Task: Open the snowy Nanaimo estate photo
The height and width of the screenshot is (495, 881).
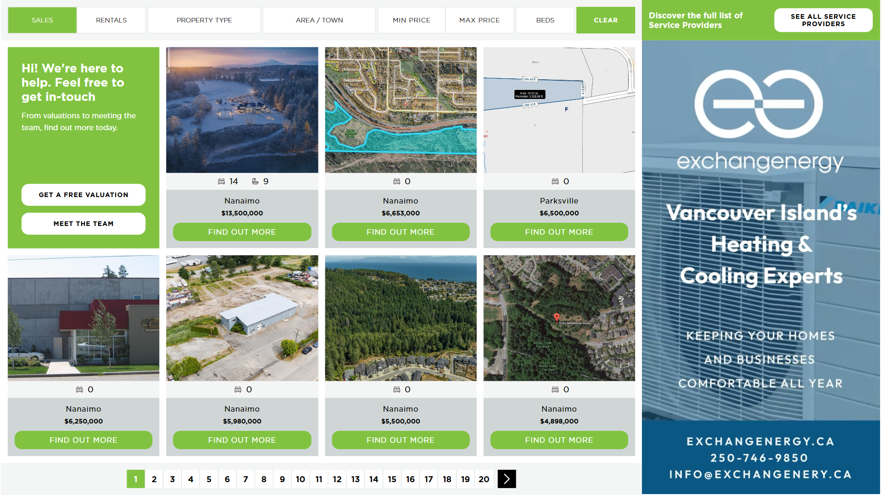Action: (242, 110)
